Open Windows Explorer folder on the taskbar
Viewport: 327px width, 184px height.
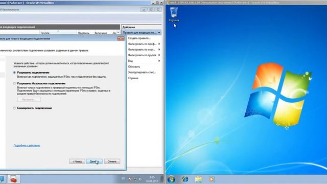point(198,179)
